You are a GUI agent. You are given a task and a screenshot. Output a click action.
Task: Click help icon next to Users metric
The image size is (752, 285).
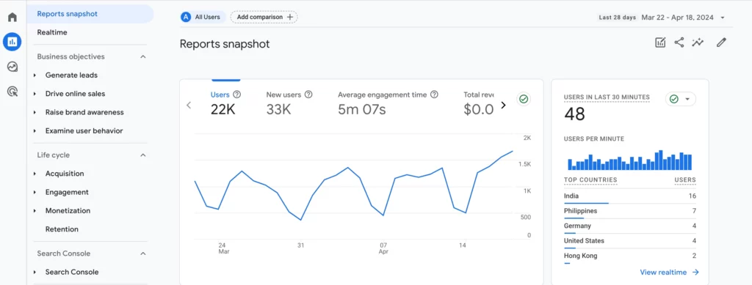click(237, 95)
